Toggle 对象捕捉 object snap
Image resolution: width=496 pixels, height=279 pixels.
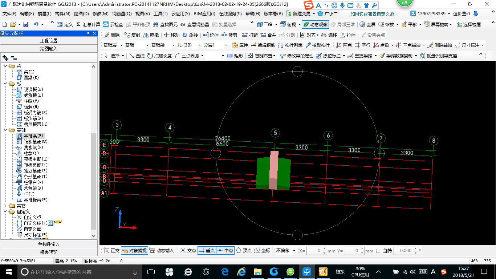click(x=134, y=250)
